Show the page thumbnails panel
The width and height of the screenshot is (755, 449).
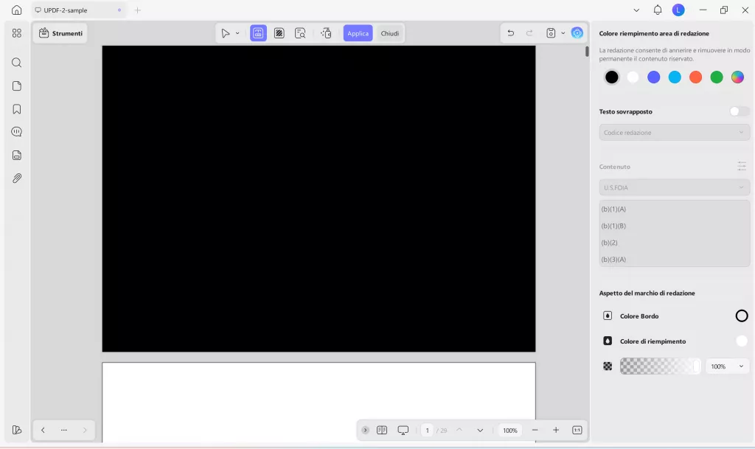pyautogui.click(x=16, y=86)
